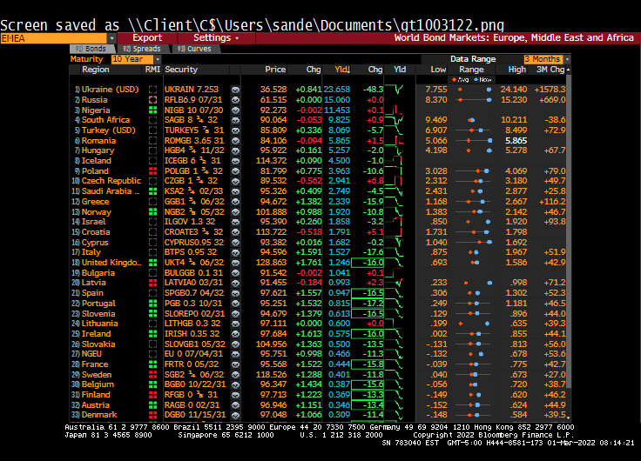Open the Settings menu

[215, 38]
